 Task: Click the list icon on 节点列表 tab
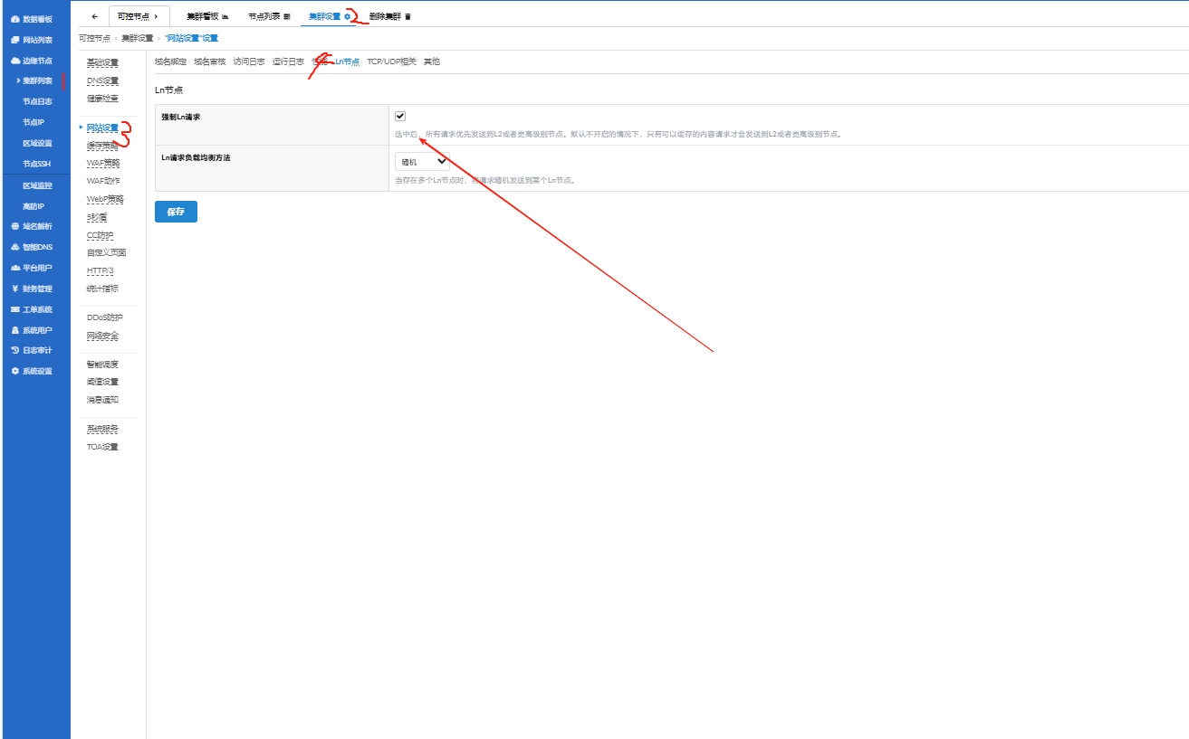(287, 16)
